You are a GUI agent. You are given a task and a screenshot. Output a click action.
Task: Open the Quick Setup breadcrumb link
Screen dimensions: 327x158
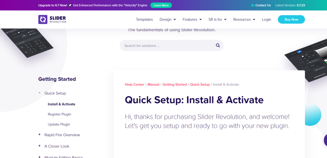pos(200,84)
